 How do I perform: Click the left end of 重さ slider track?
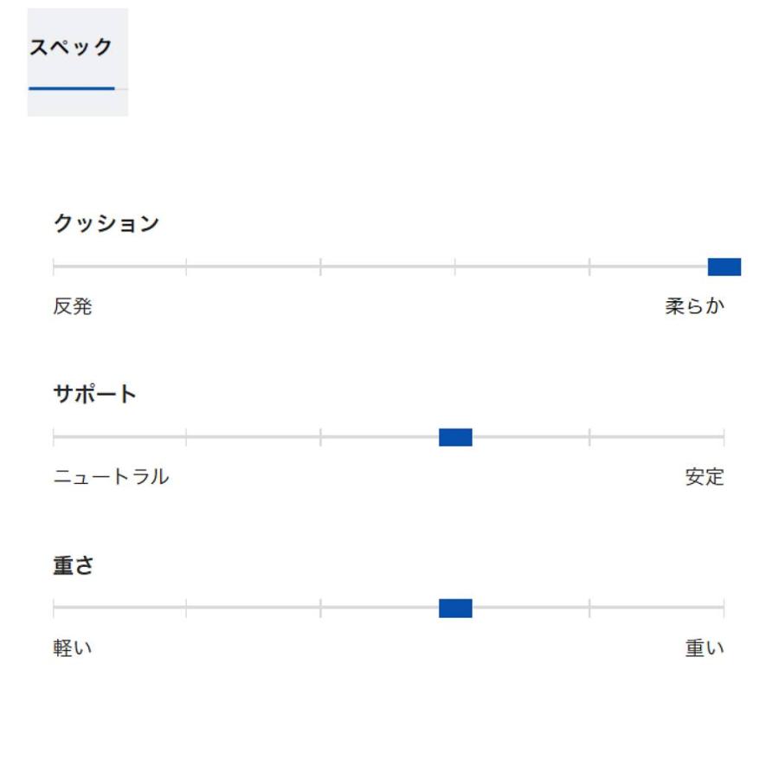click(54, 608)
